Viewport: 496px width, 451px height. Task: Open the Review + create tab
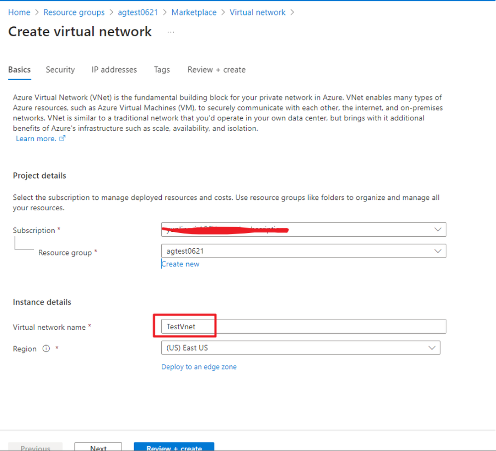216,70
